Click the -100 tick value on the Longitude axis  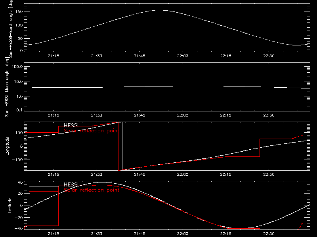[x=18, y=160]
